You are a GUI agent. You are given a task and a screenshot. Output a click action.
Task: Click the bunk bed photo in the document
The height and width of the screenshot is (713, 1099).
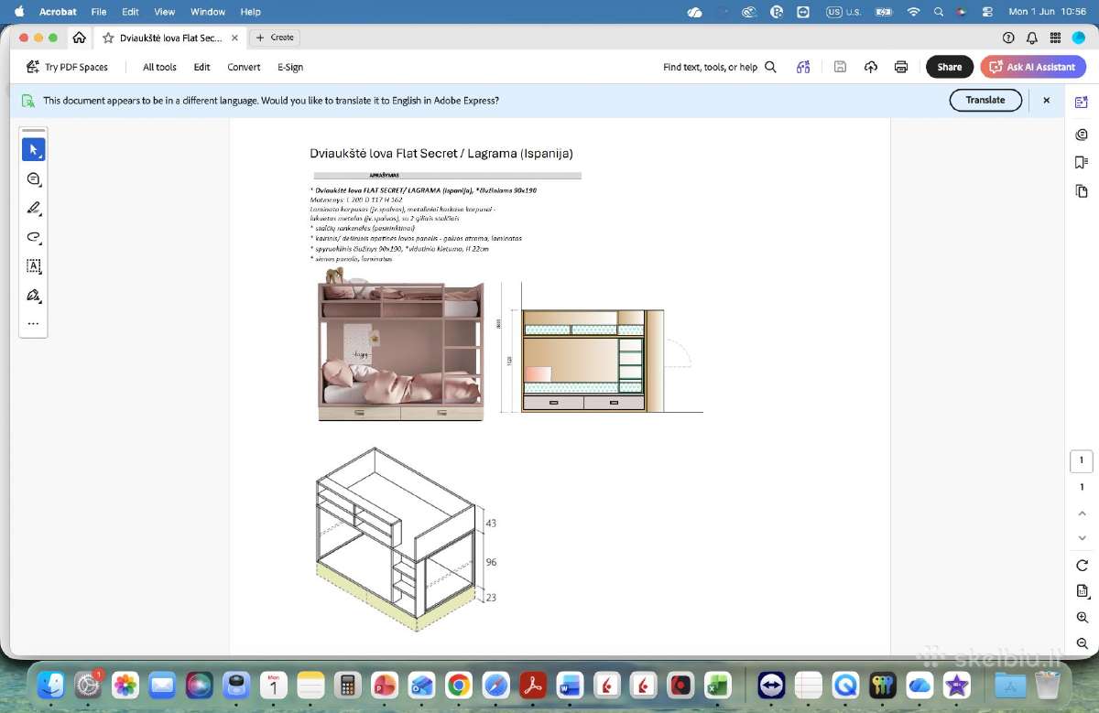pos(400,344)
